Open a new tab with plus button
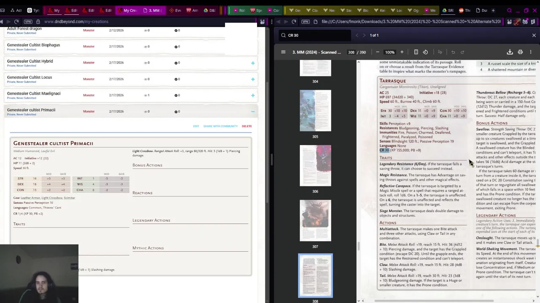Screen dimensions: 540x303 494,11
